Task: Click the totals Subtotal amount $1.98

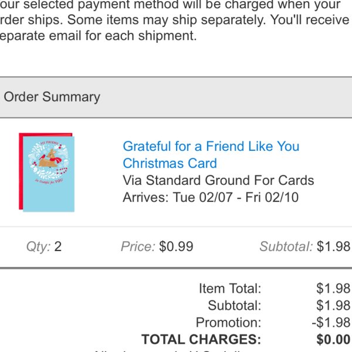Action: click(x=333, y=305)
